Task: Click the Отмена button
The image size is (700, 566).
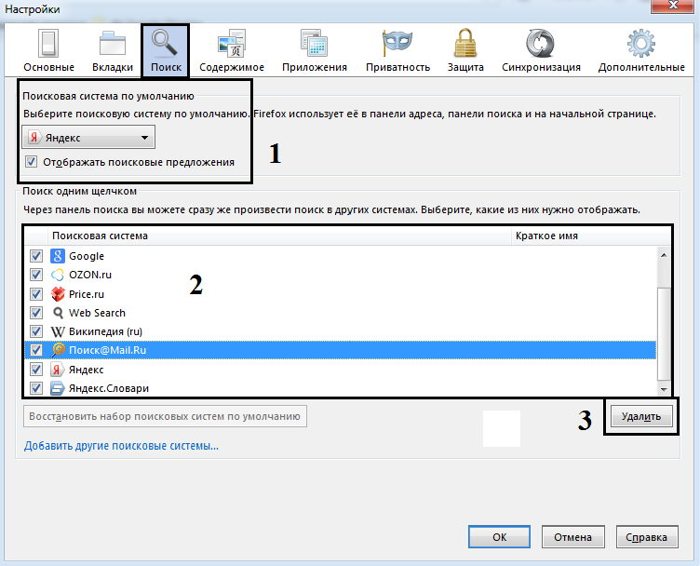Action: pyautogui.click(x=572, y=537)
